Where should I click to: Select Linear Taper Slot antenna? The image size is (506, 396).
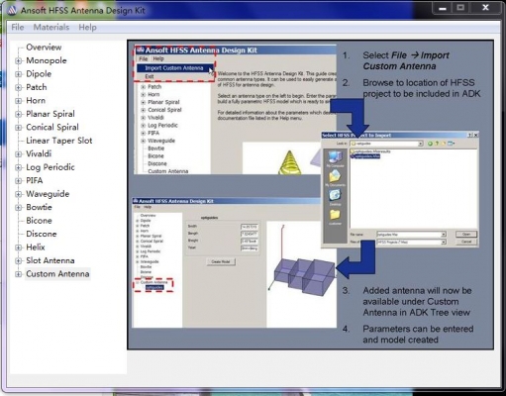pyautogui.click(x=59, y=141)
